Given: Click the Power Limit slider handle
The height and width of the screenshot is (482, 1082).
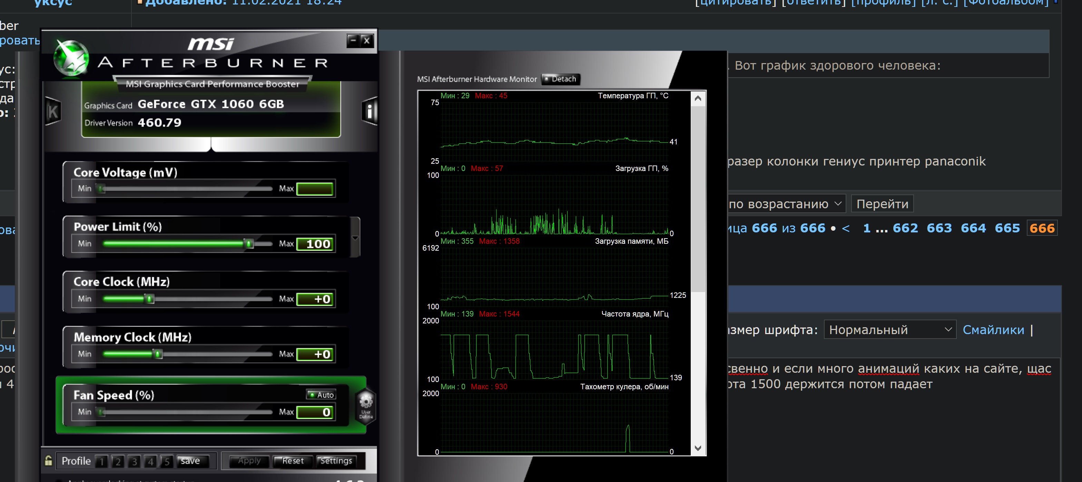Looking at the screenshot, I should click(x=249, y=243).
